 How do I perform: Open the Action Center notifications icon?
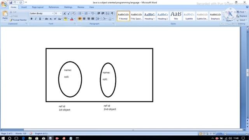click(x=243, y=138)
